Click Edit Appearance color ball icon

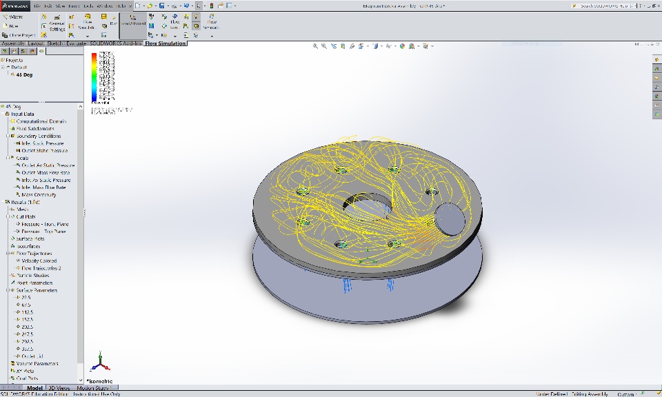point(402,46)
